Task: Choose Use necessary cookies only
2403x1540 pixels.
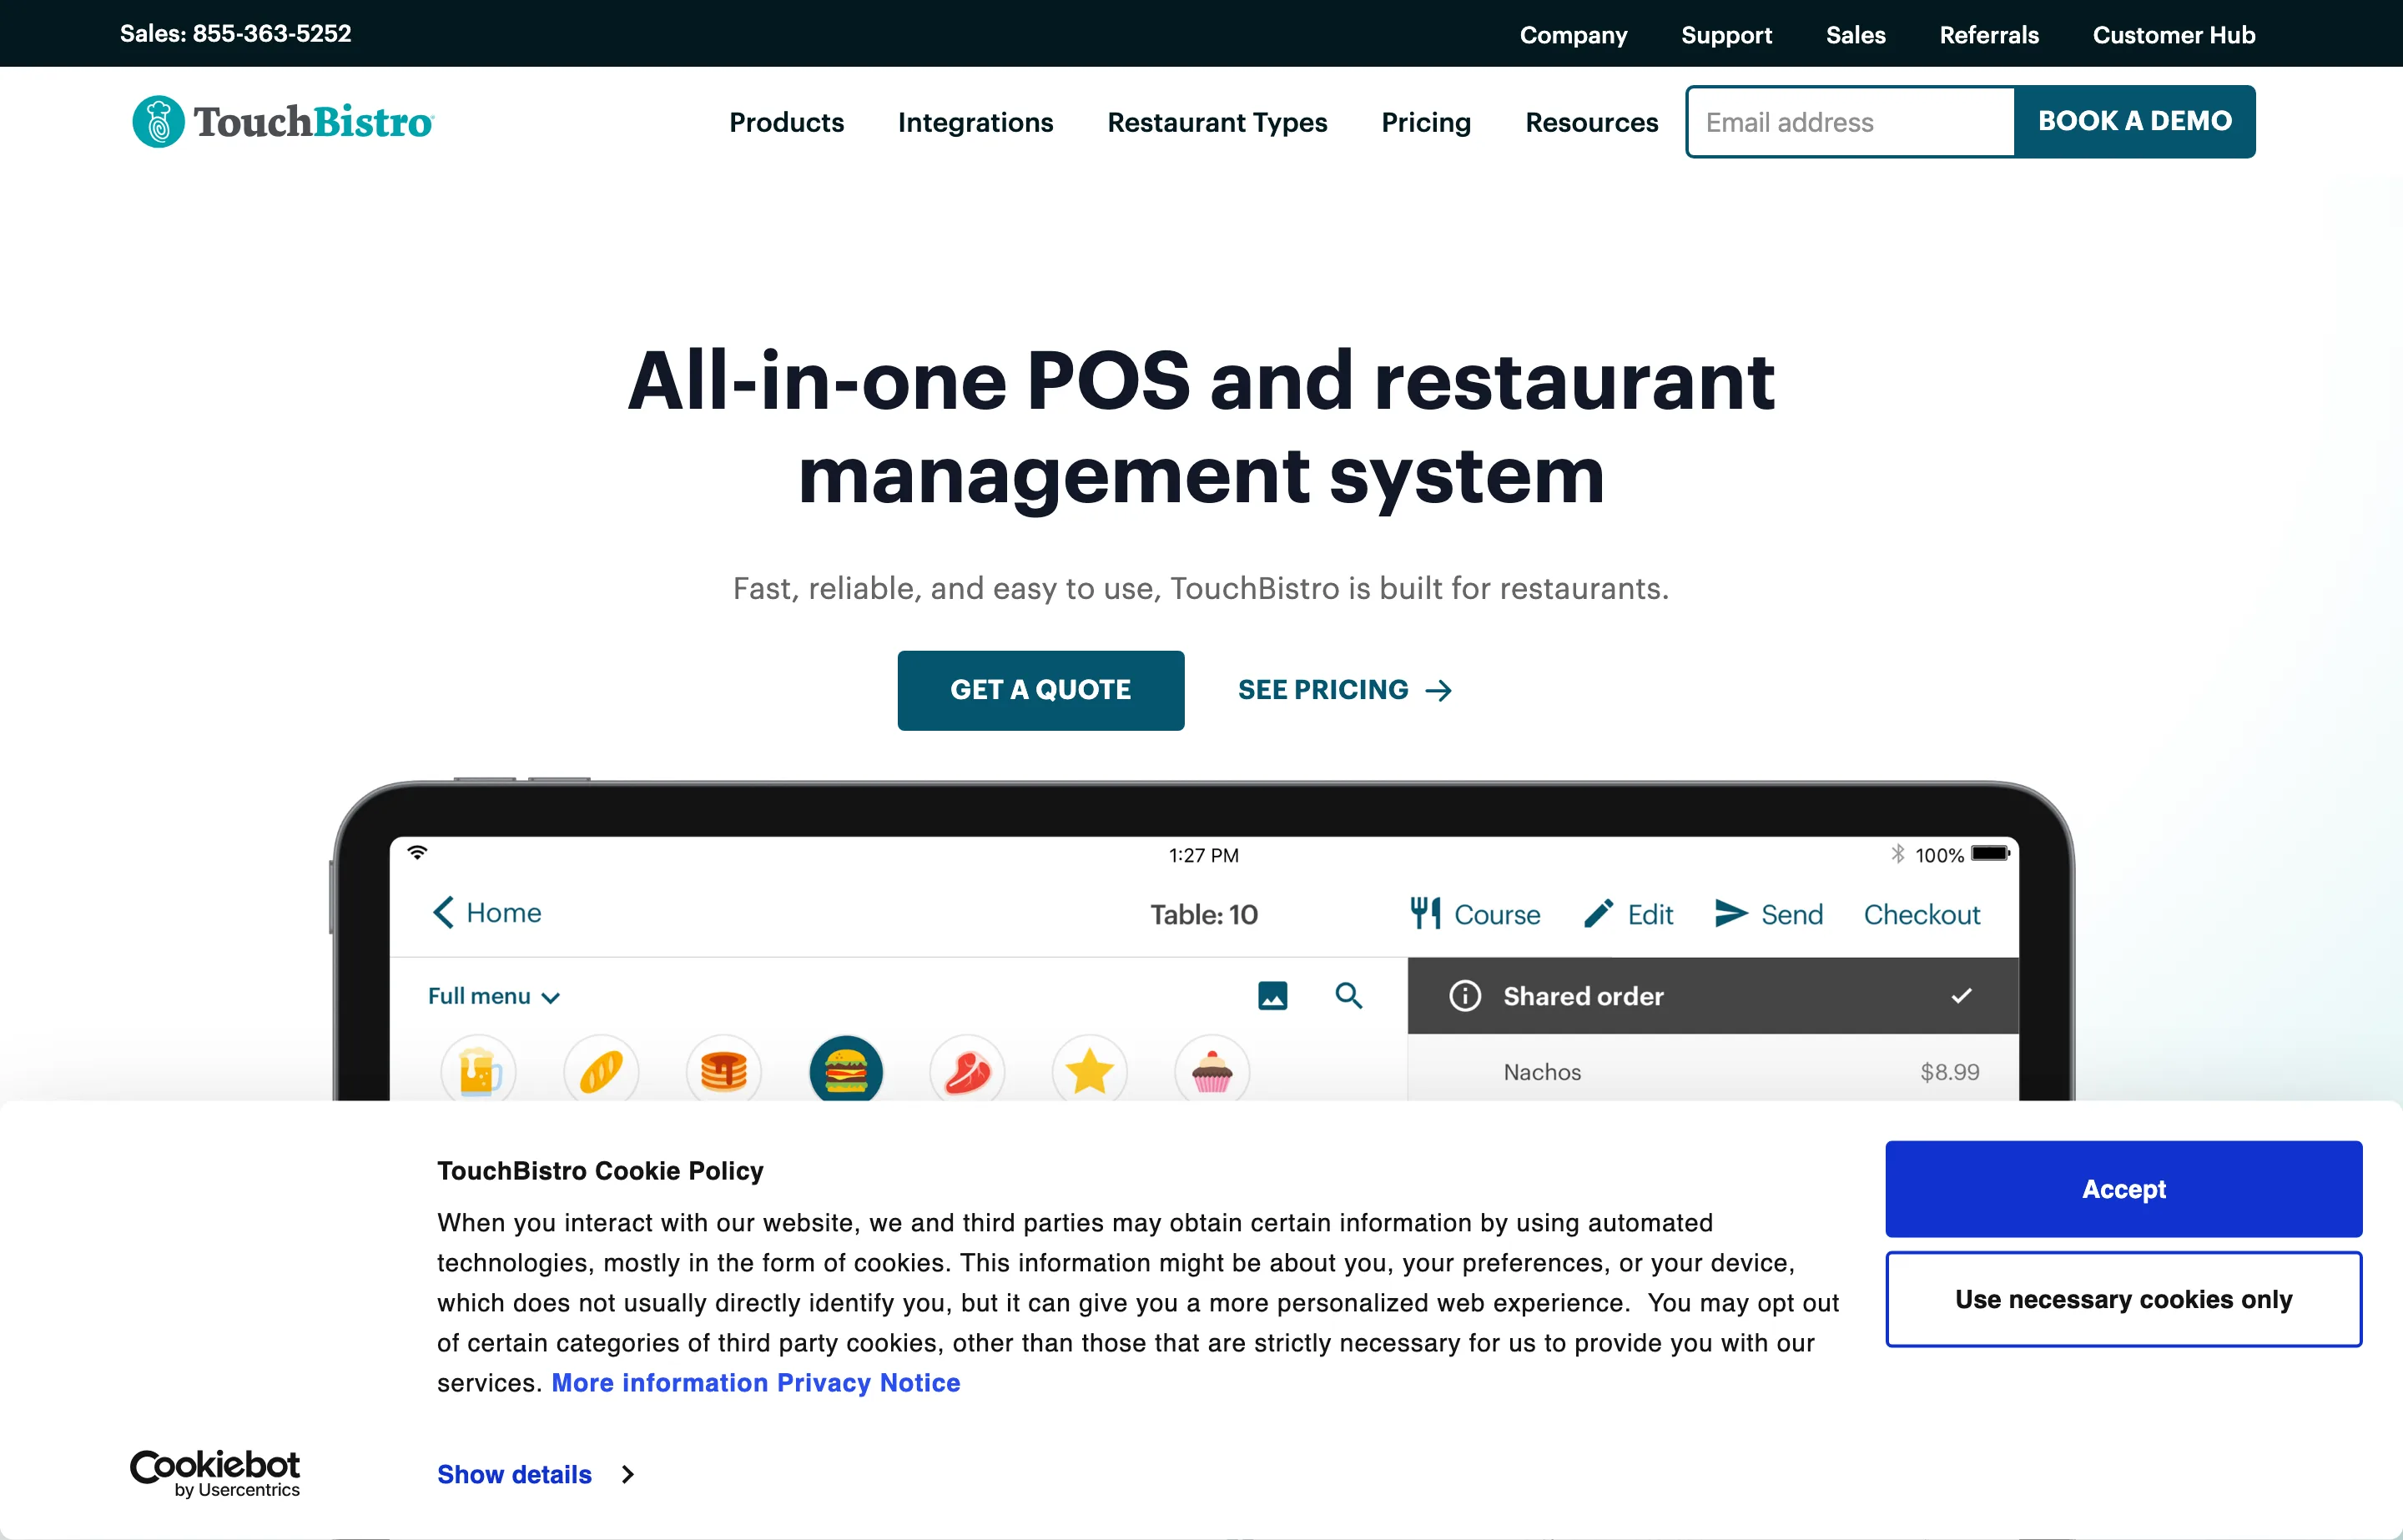Action: (2124, 1299)
